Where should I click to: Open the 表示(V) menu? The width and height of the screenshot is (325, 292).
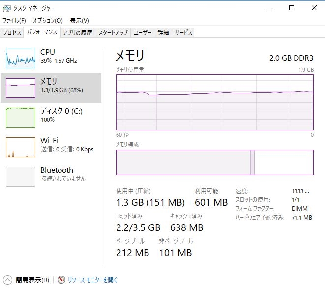point(79,21)
